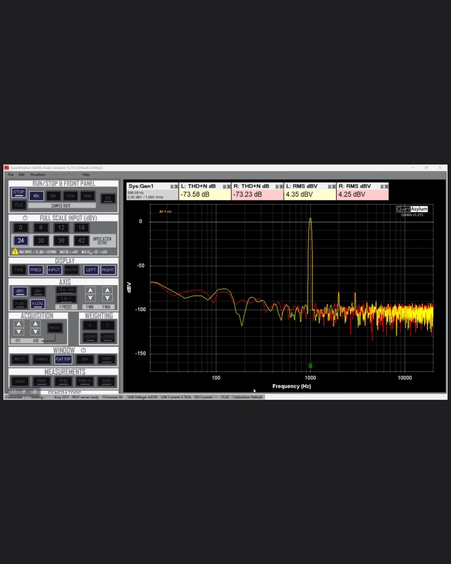451x564 pixels.
Task: Open the Visualizers menu
Action: (x=38, y=175)
